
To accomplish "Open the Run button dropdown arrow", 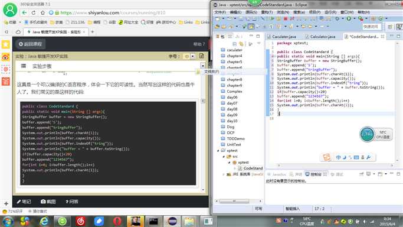I will pyautogui.click(x=355, y=18).
